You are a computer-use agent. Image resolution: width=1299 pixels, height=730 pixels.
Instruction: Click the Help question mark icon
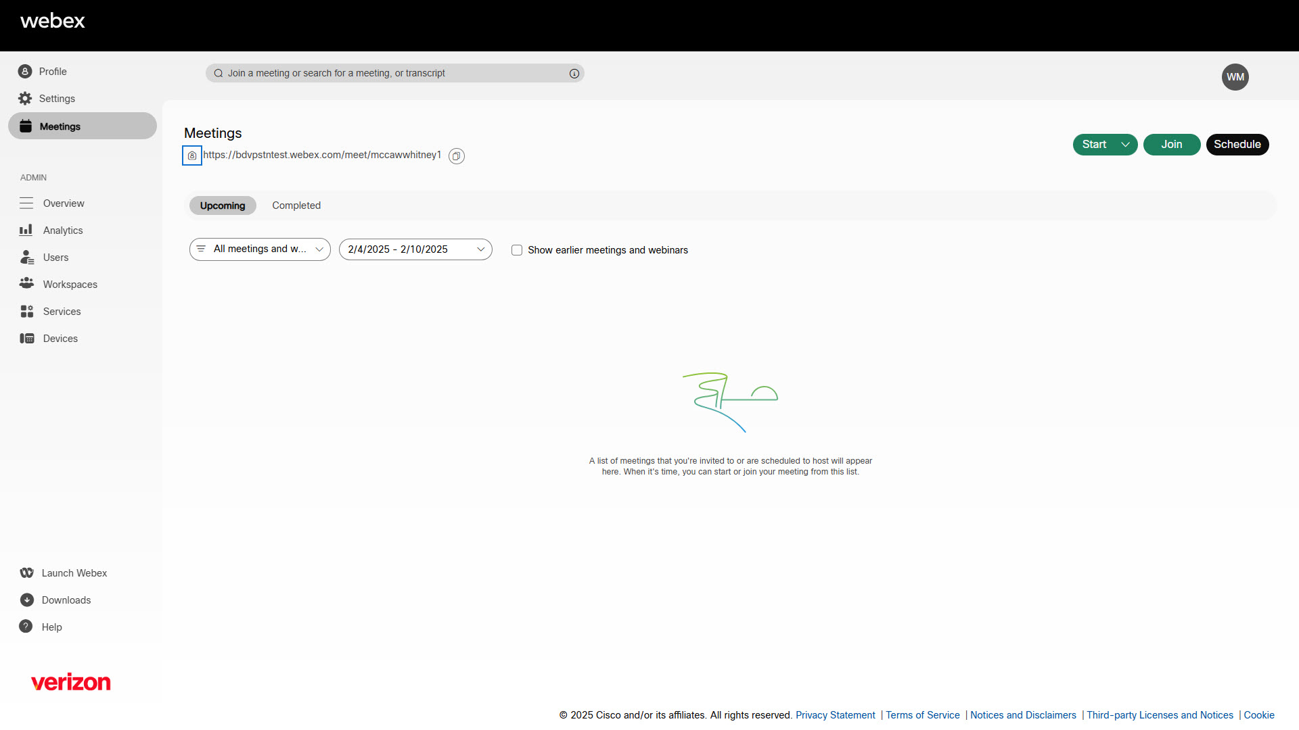(x=26, y=627)
